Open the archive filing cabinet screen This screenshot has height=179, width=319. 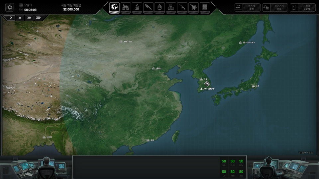coord(205,8)
